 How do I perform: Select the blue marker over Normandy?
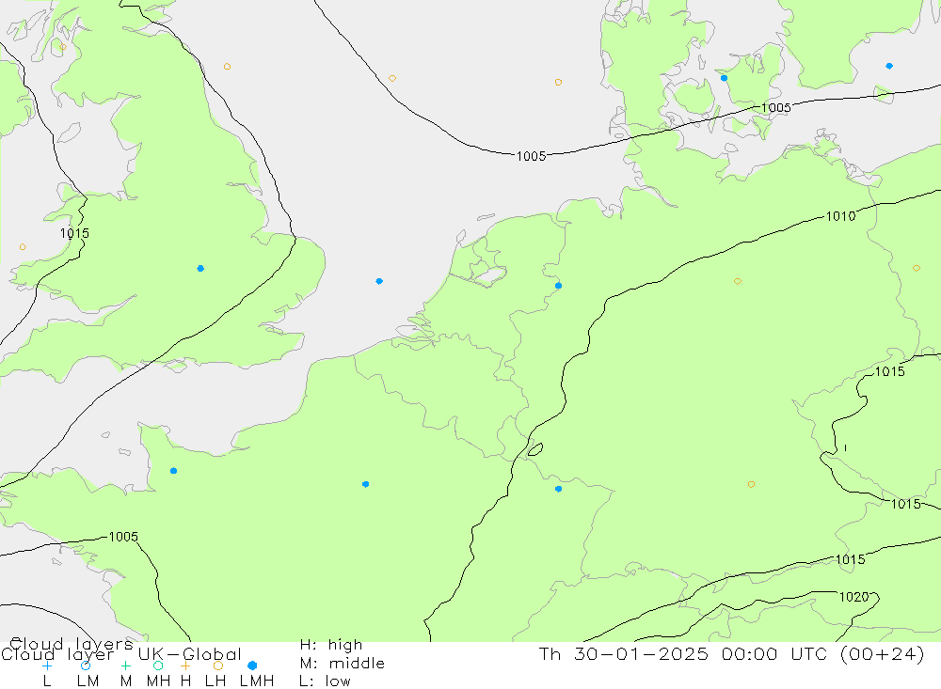(x=173, y=471)
